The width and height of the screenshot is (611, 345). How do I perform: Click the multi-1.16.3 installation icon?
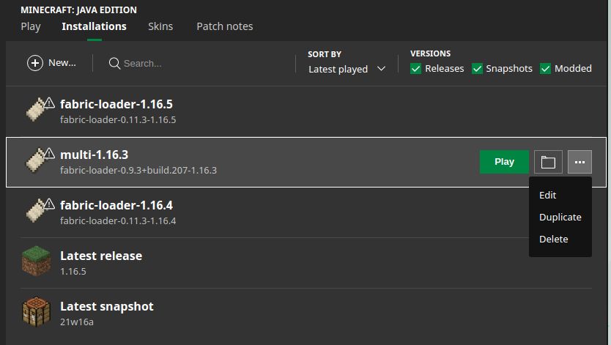(38, 161)
